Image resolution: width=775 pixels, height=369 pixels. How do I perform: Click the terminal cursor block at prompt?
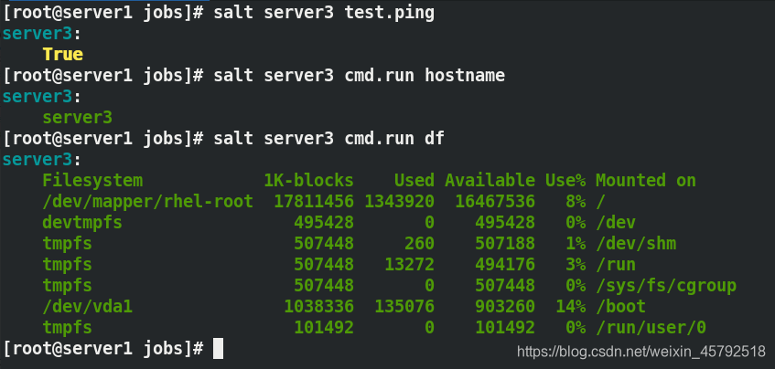218,348
